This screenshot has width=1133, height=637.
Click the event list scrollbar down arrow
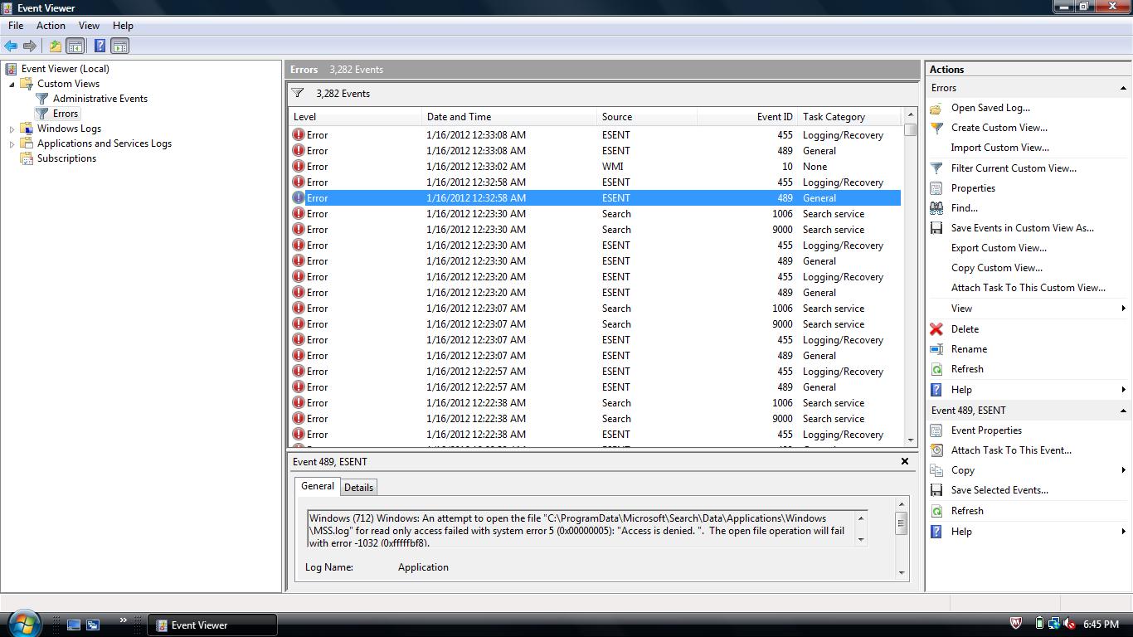tap(911, 440)
